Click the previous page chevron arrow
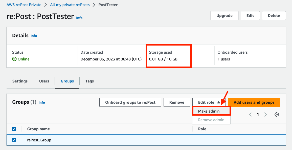This screenshot has height=150, width=292. [x=250, y=114]
